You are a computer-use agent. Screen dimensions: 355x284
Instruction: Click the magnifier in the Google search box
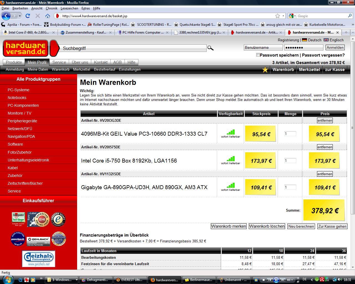(350, 16)
